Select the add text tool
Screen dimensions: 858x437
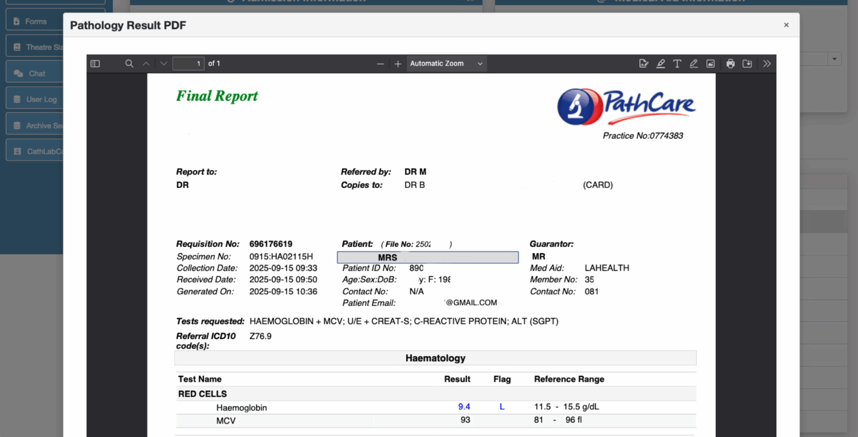[x=677, y=64]
